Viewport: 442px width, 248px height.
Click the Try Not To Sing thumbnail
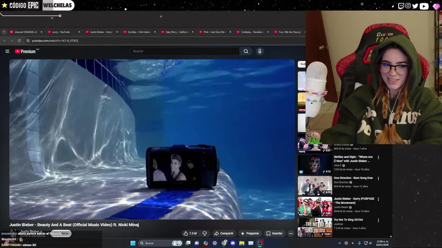(x=315, y=227)
